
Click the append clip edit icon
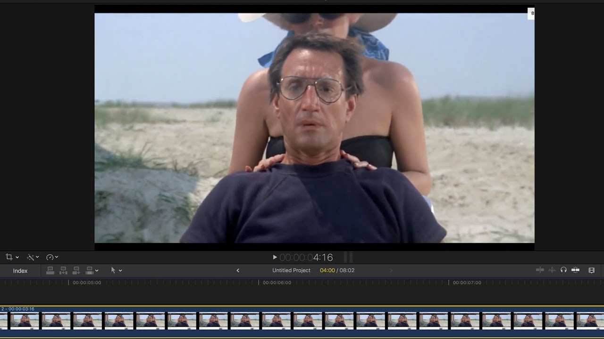click(76, 270)
